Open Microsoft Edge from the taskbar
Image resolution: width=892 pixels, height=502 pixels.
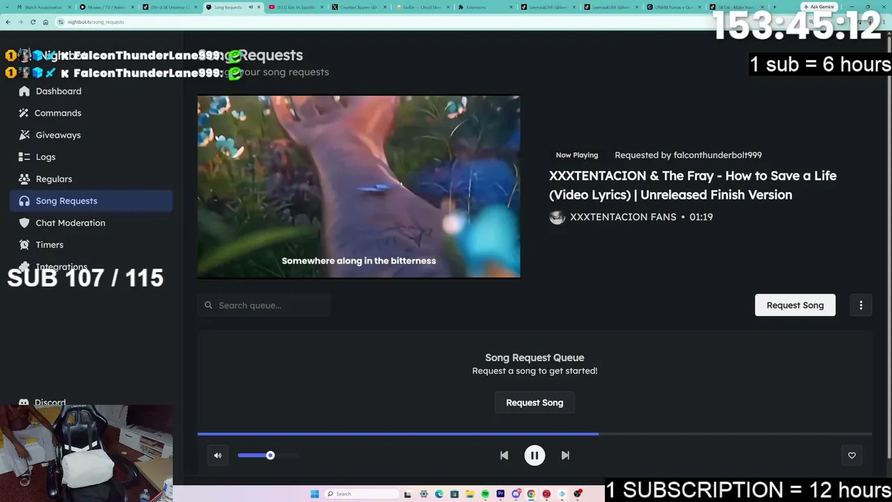[x=439, y=494]
